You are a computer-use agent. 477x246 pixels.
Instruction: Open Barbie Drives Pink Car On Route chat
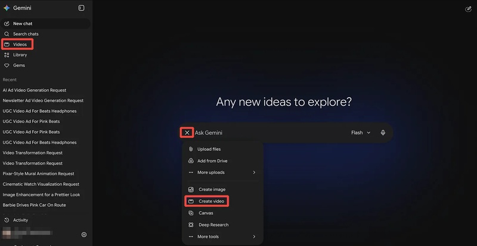coord(35,205)
